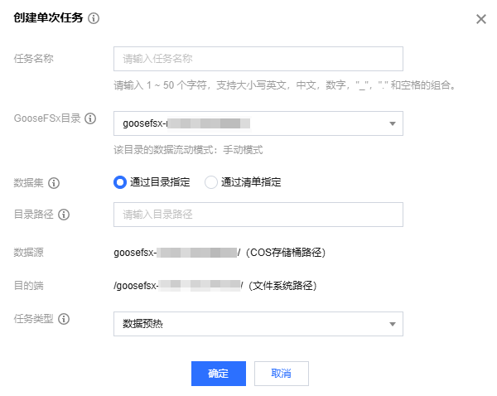497x396 pixels.
Task: Click the 创建单次任务 dialog title text
Action: tap(48, 19)
